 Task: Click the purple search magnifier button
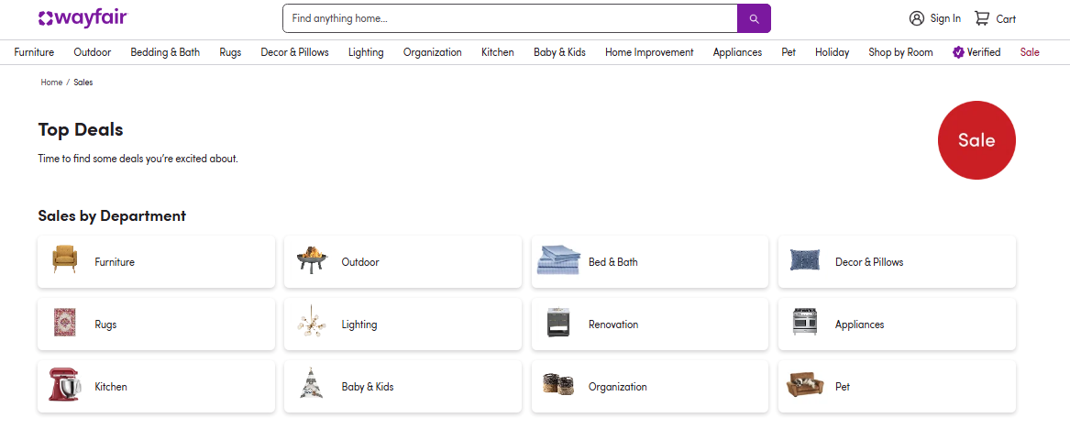[754, 18]
